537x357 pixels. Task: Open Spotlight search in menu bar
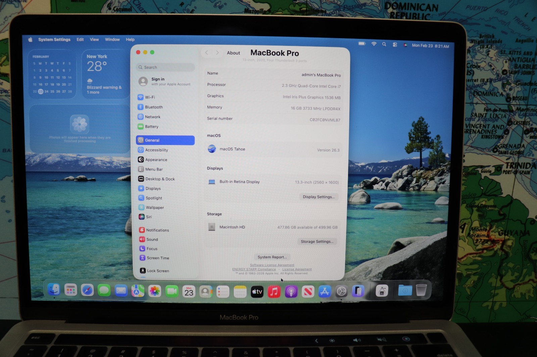click(384, 44)
